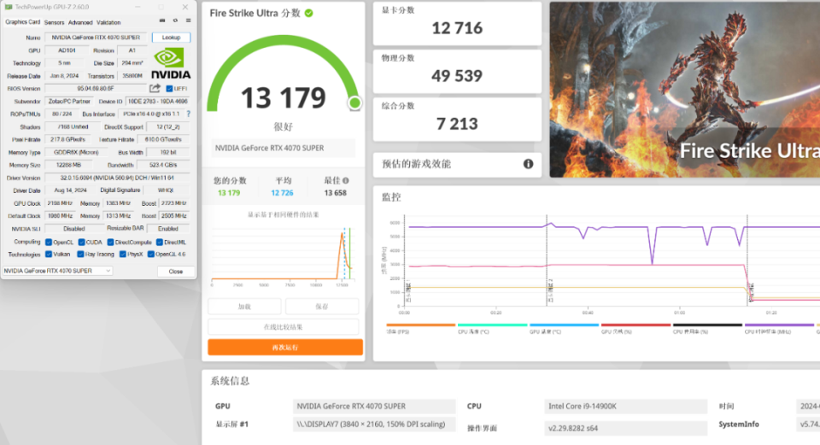Open the GPU-Z hamburger menu icon
The image size is (820, 445).
pos(188,20)
